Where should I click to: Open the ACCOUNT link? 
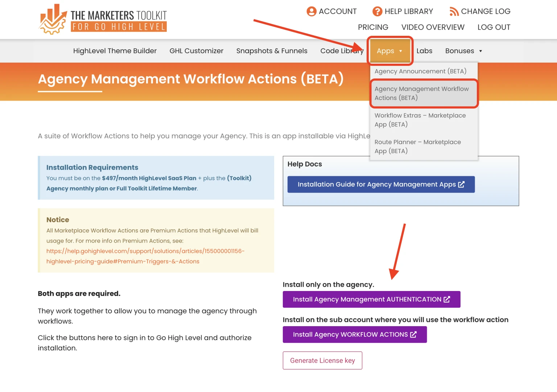pos(338,11)
